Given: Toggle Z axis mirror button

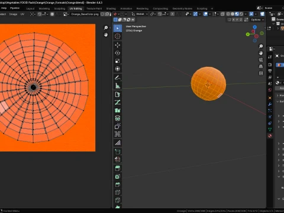Looking at the screenshot, I should point(241,20).
